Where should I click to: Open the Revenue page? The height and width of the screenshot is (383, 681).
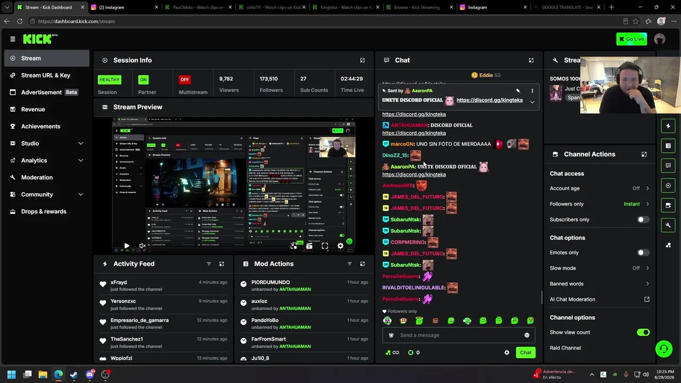(47, 110)
